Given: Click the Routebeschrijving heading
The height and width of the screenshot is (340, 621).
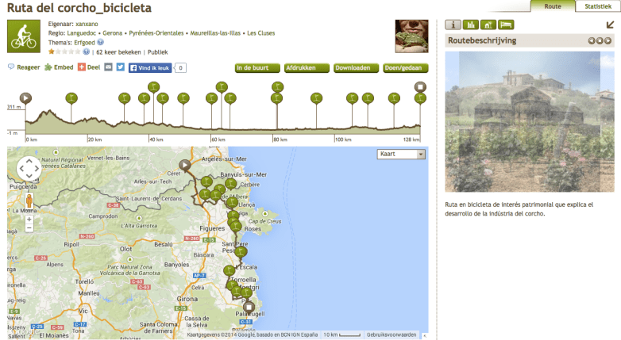Looking at the screenshot, I should pyautogui.click(x=482, y=40).
